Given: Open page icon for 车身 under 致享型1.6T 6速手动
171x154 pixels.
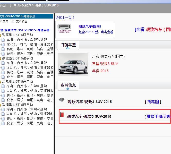Looking at the screenshot, I should (x=3, y=40).
